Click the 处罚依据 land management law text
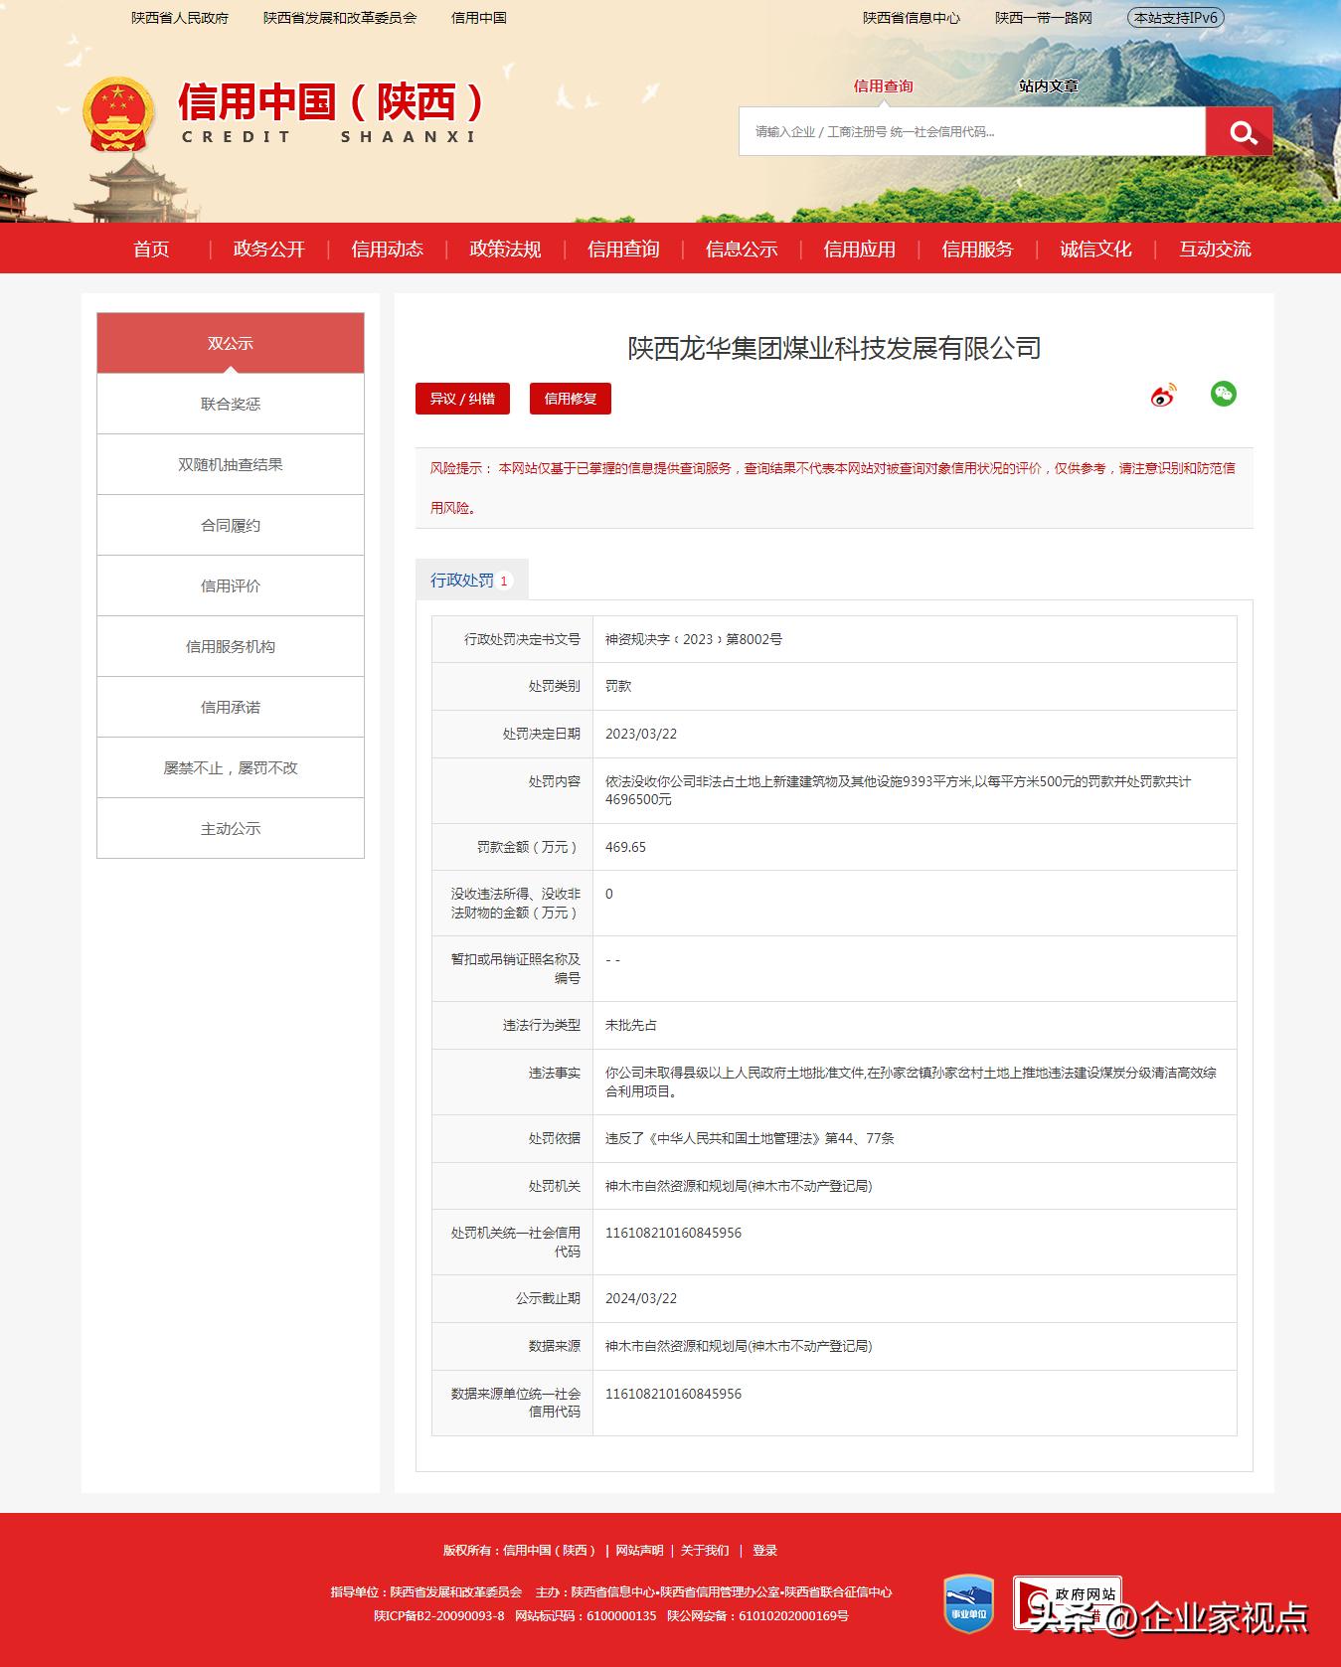Viewport: 1341px width, 1667px height. pyautogui.click(x=750, y=1138)
